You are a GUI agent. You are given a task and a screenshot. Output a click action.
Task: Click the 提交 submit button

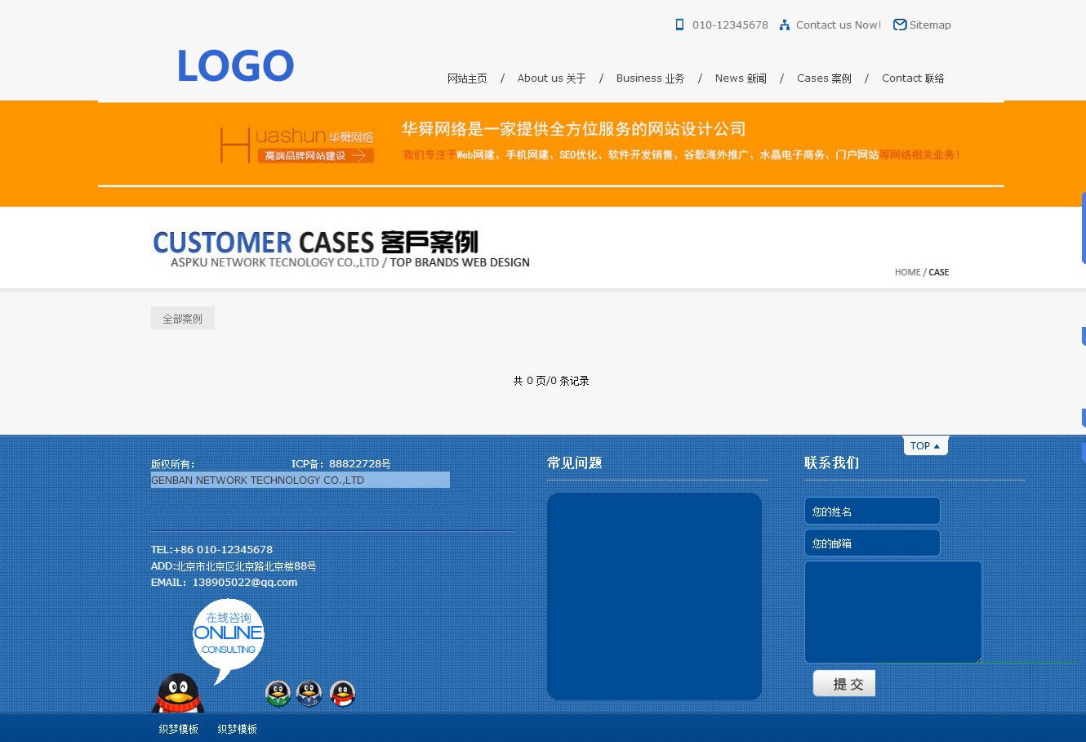pyautogui.click(x=844, y=683)
